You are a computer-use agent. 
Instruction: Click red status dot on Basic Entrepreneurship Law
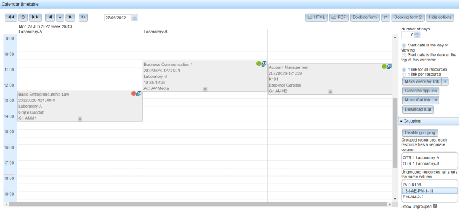tap(134, 93)
